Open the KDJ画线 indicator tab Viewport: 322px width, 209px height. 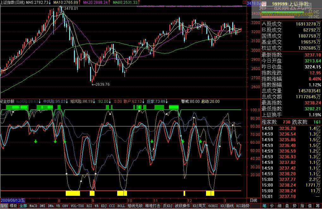[x=227, y=206]
